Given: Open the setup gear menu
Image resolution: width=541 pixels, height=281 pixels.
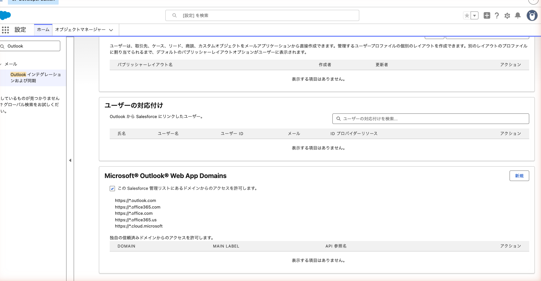Looking at the screenshot, I should tap(507, 15).
